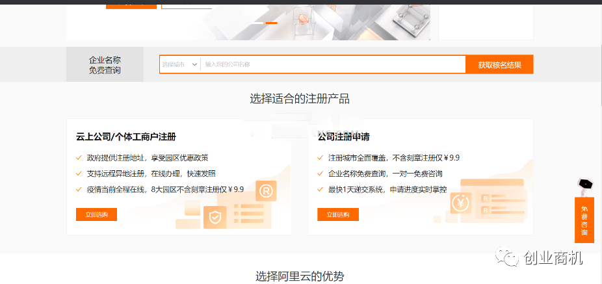
Task: Click 立即选购 under 公司注册申请
Action: (x=338, y=214)
